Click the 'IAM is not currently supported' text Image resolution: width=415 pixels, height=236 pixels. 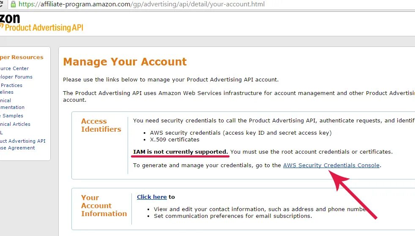180,152
